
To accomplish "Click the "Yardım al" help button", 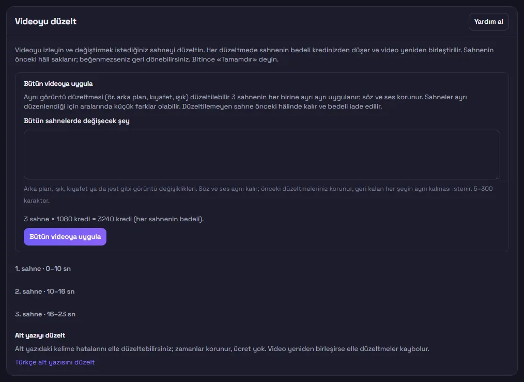I will click(488, 22).
